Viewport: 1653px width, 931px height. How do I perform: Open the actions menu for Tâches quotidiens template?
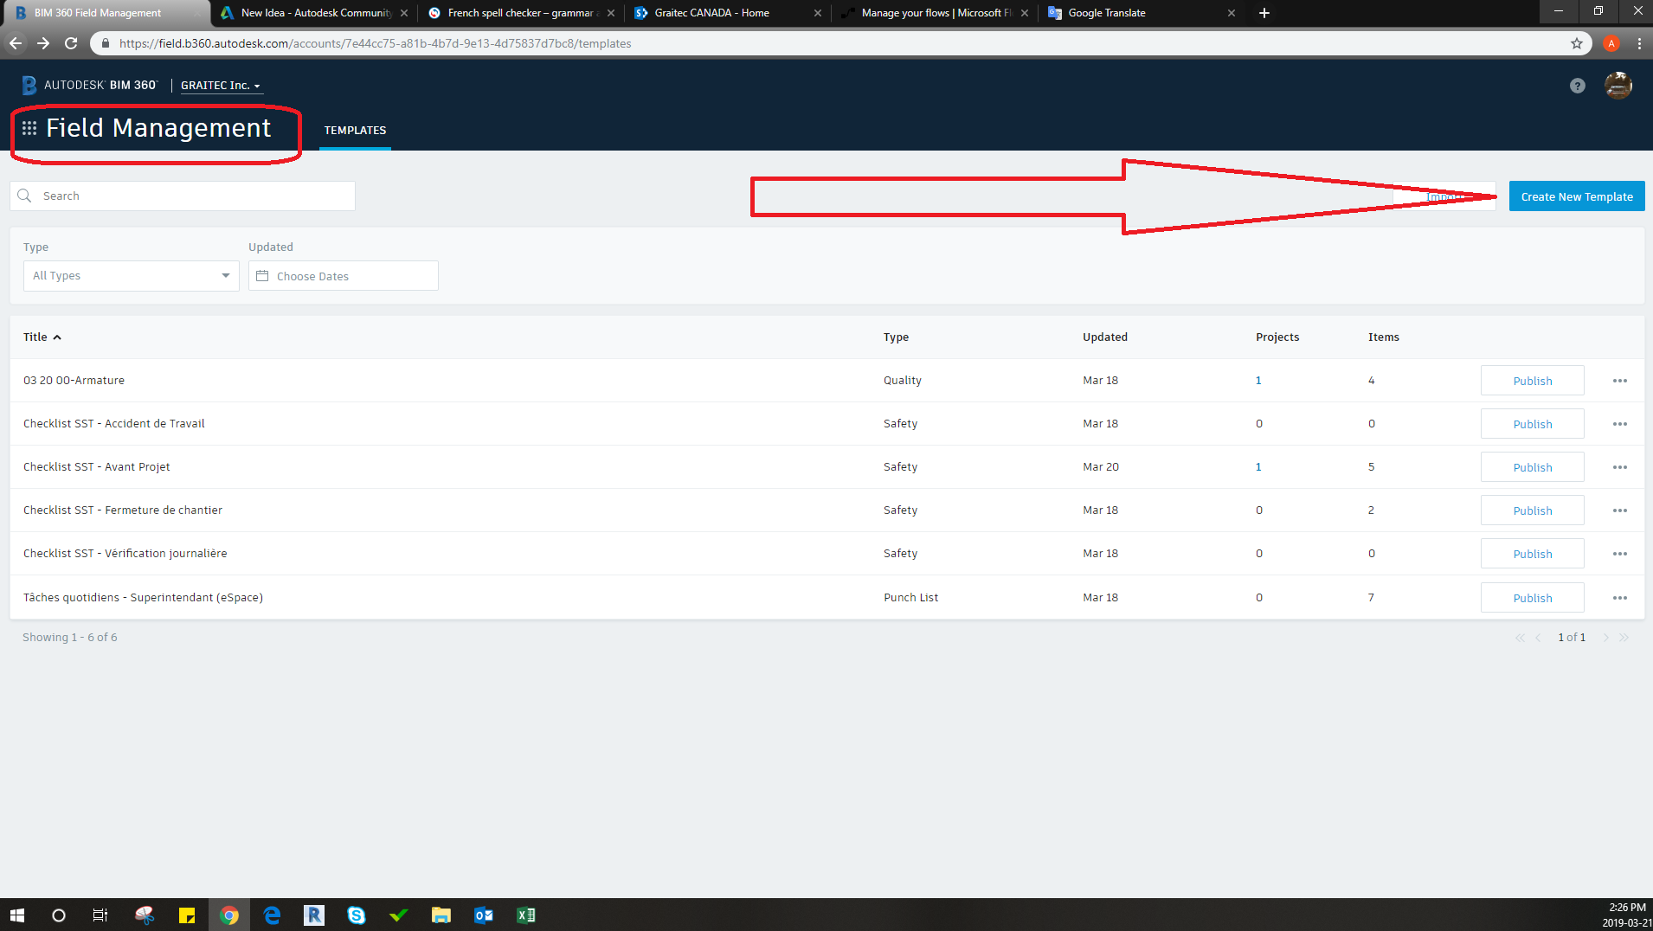point(1619,597)
